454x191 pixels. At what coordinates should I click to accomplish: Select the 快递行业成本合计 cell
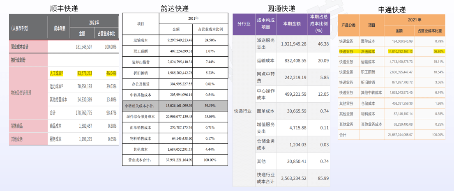tap(266, 178)
